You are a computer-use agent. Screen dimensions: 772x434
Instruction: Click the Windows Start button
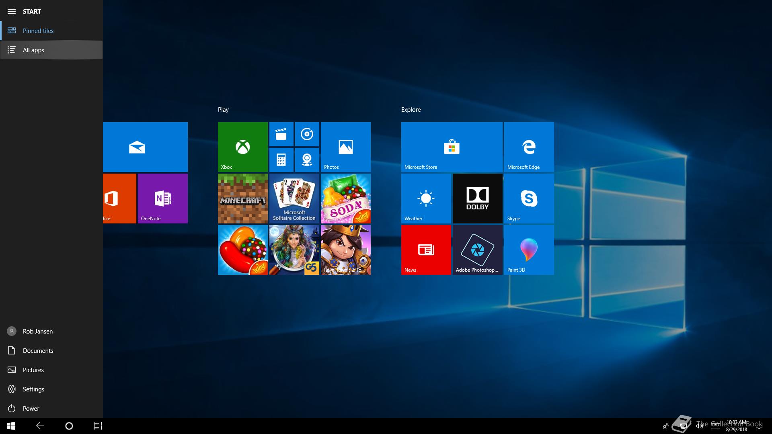click(11, 426)
